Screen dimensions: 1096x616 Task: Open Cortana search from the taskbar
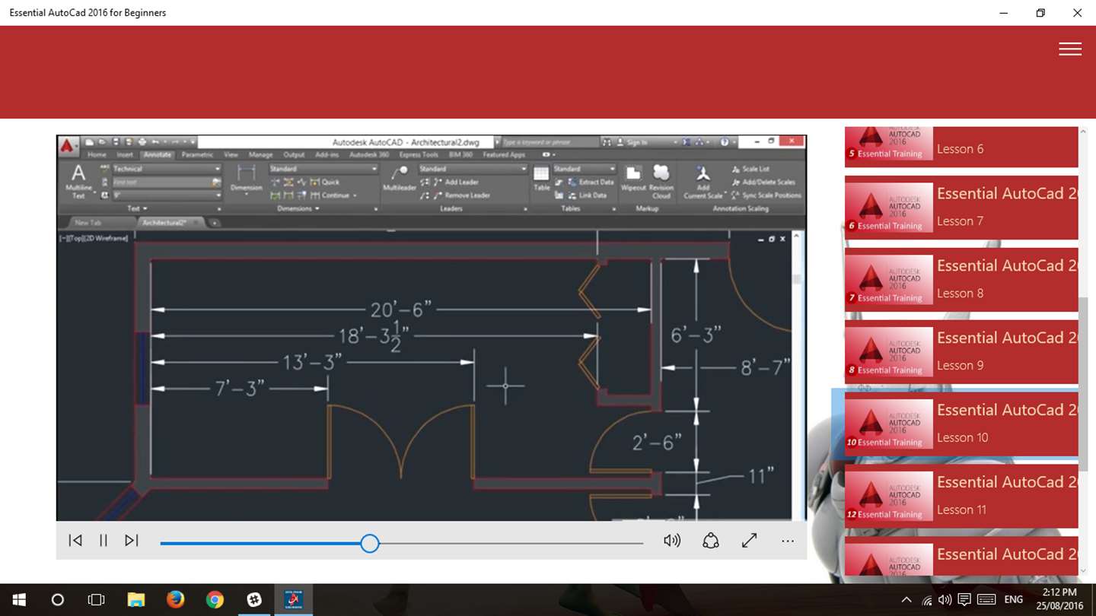[x=57, y=600]
